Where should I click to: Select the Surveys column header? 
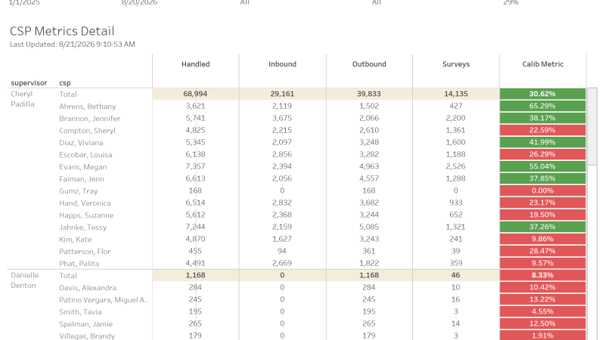tap(456, 64)
